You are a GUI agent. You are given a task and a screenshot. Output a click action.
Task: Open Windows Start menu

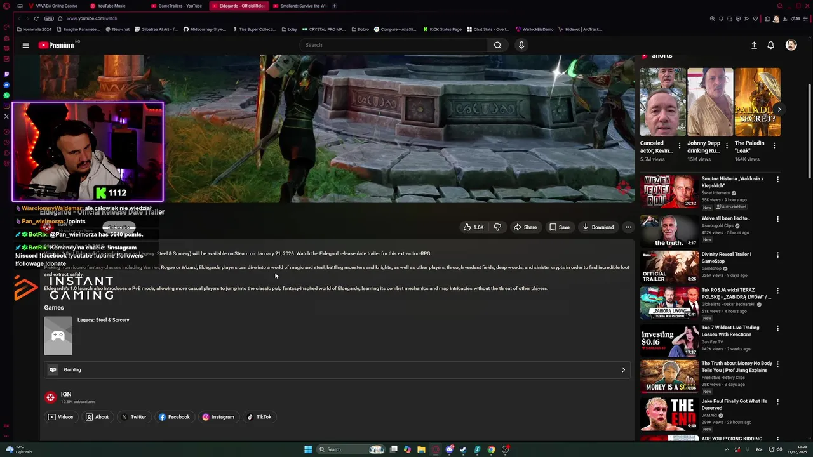pos(308,449)
